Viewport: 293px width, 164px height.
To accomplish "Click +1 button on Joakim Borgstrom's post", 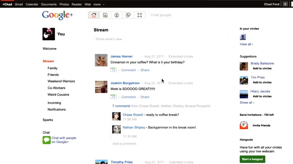I will [113, 97].
